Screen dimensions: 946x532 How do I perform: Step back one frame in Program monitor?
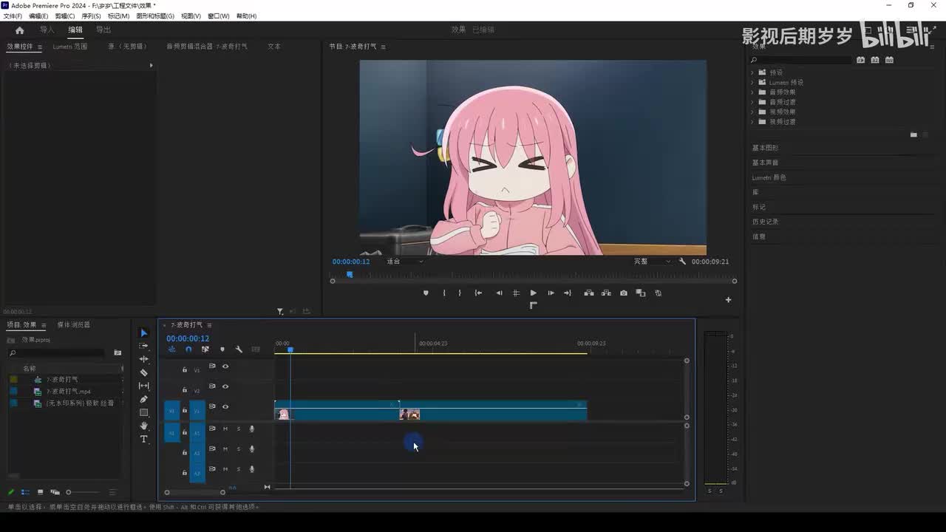499,293
